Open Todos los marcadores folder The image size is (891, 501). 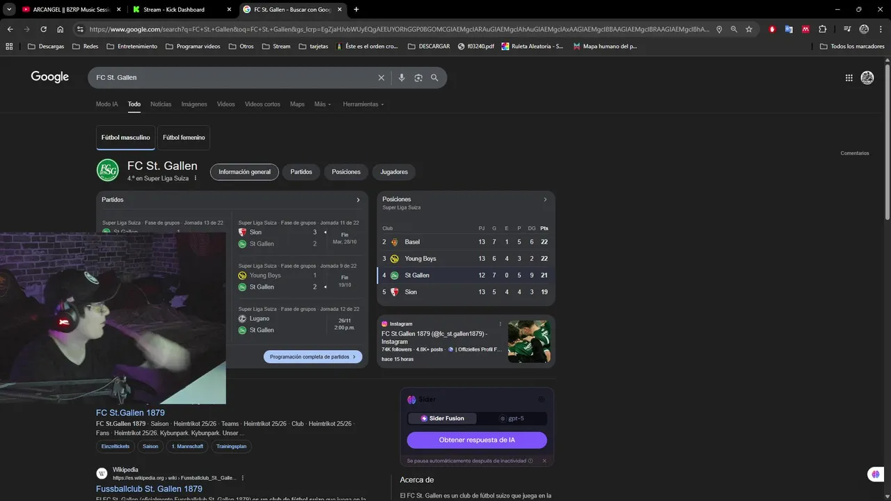pyautogui.click(x=852, y=46)
